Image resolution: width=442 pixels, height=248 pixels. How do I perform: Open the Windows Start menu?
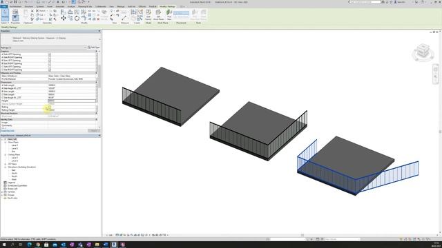(x=4, y=245)
